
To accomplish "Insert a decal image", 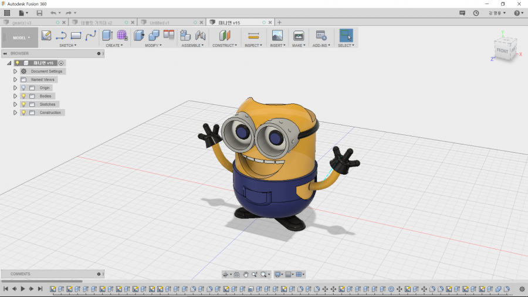I will [277, 35].
